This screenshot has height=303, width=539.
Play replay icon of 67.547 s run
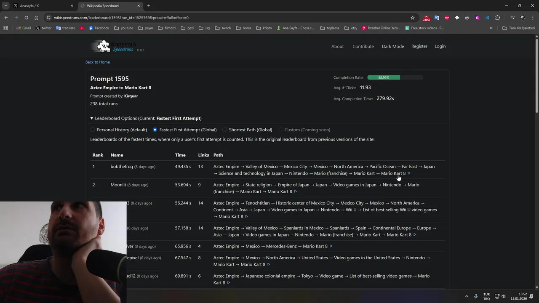pos(269,265)
